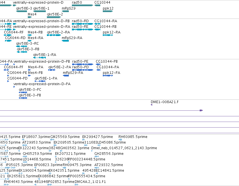Viewport: 239px width, 186px height.
Task: Select transcript CG6044-RD label
Action: point(15,38)
